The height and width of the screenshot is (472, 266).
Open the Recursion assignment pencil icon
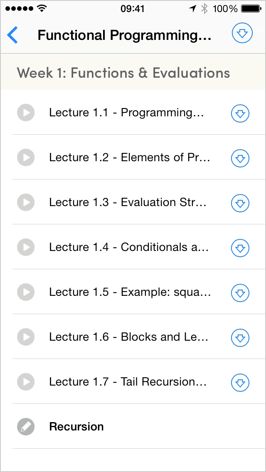tap(26, 427)
